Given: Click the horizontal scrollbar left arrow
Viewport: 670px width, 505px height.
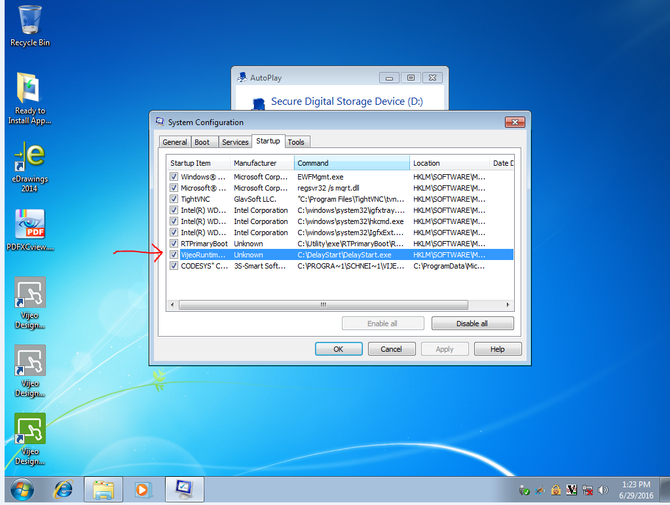Looking at the screenshot, I should [172, 305].
